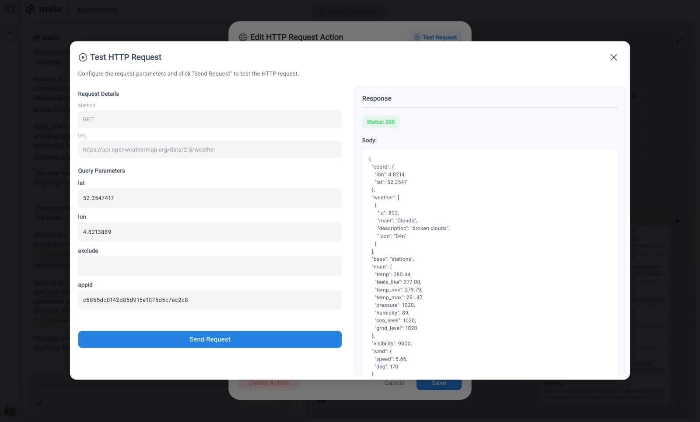Click the lat parameter input
Viewport: 700px width, 422px height.
[x=210, y=198]
